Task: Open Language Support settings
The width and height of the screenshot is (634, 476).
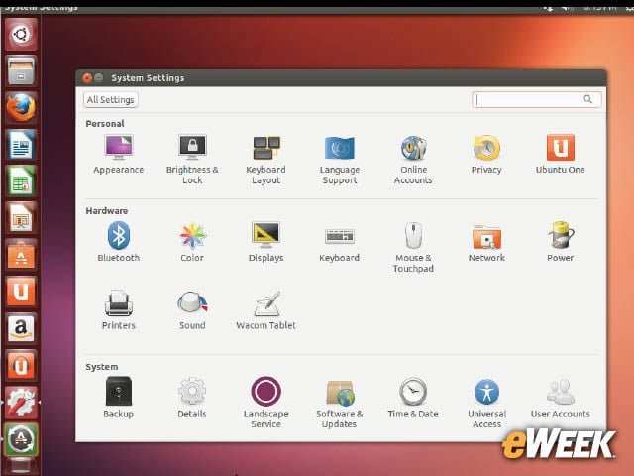Action: point(340,160)
